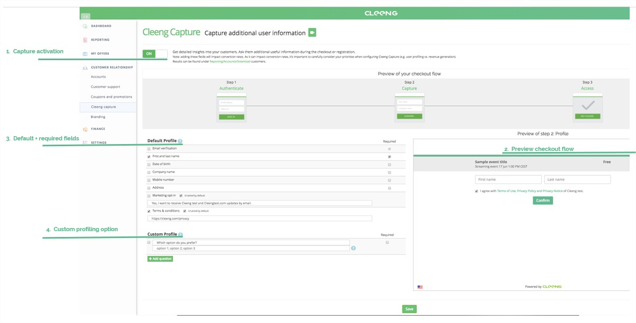
Task: Click the US flag language icon in preview
Action: [420, 287]
